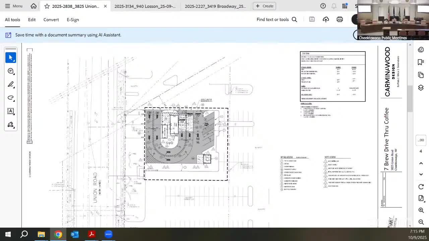Image resolution: width=429 pixels, height=241 pixels.
Task: Click the vertical document scrollbar
Action: tap(410, 99)
